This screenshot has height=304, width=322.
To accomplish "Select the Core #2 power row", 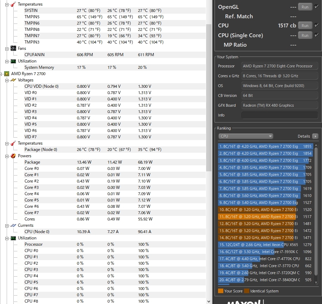I will pyautogui.click(x=115, y=181).
